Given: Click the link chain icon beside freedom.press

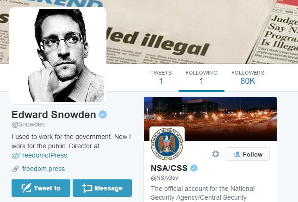Looking at the screenshot, I should [x=16, y=169].
